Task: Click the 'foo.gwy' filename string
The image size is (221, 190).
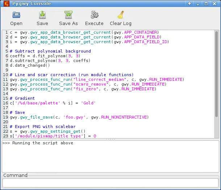Action: tap(74, 117)
